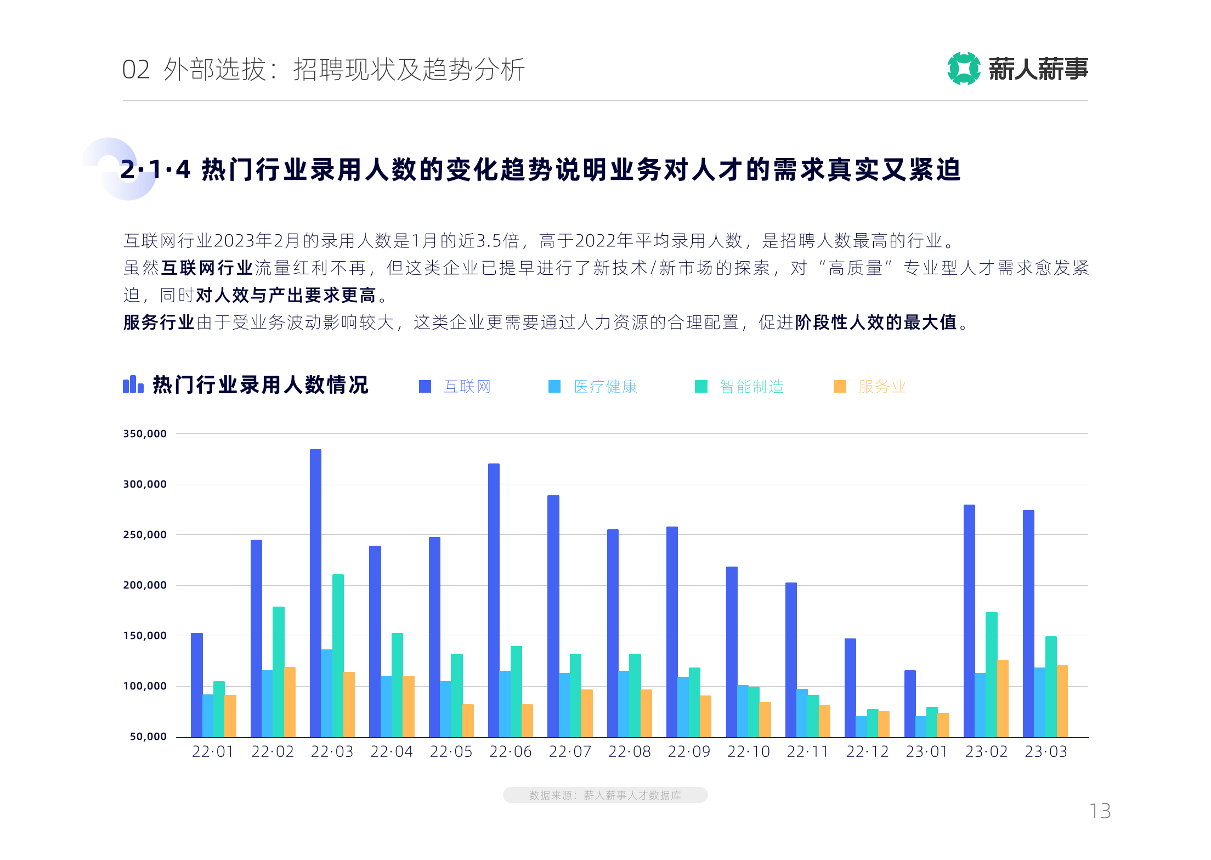Click the 350,000 y-axis label
This screenshot has width=1211, height=860.
(x=145, y=434)
